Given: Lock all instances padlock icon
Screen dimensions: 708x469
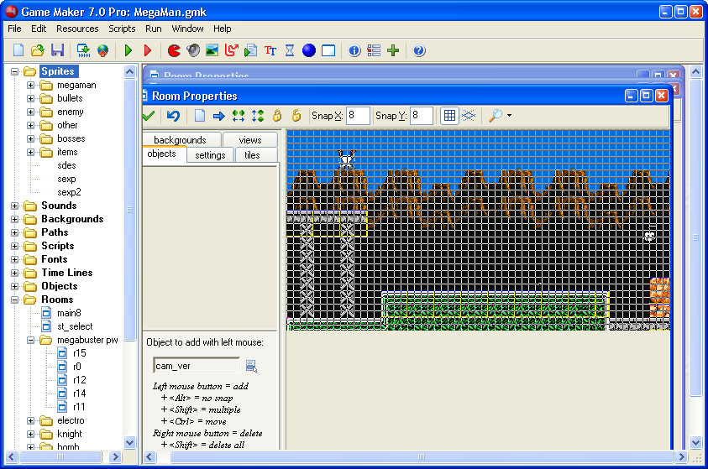Looking at the screenshot, I should click(x=277, y=116).
